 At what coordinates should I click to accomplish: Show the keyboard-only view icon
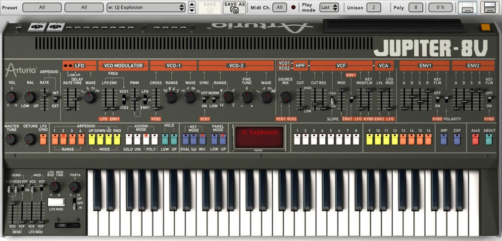[467, 7]
